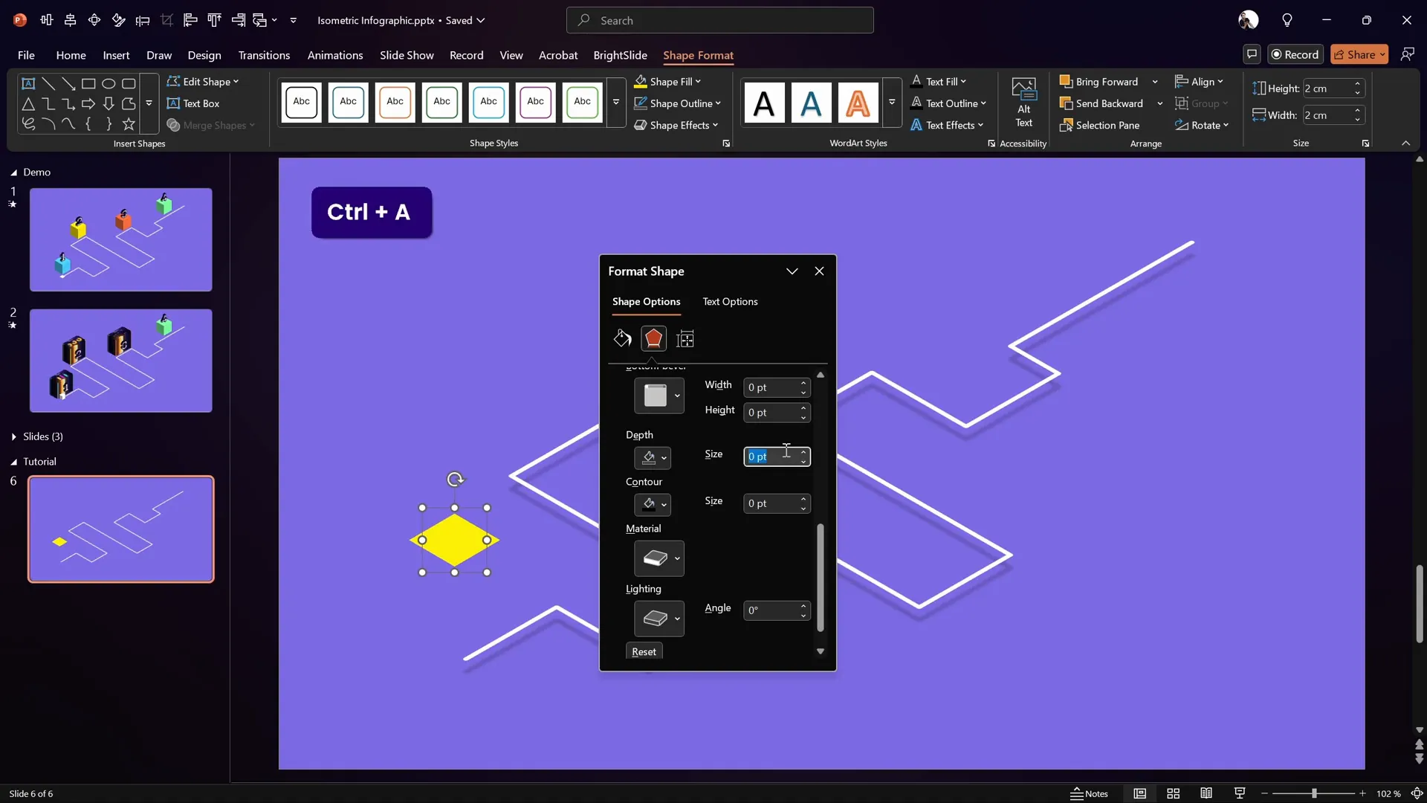Click the Record button at top right
The height and width of the screenshot is (803, 1427).
pyautogui.click(x=1295, y=54)
